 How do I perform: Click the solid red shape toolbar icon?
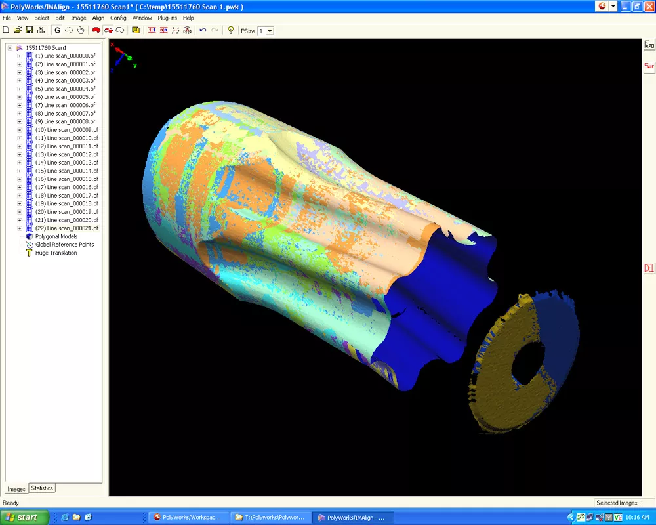click(x=96, y=30)
